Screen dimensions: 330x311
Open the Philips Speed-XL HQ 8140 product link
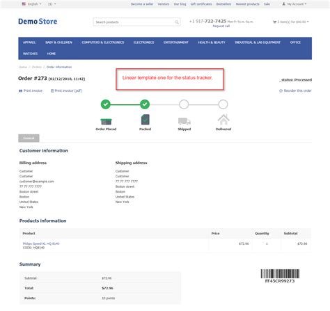click(41, 244)
